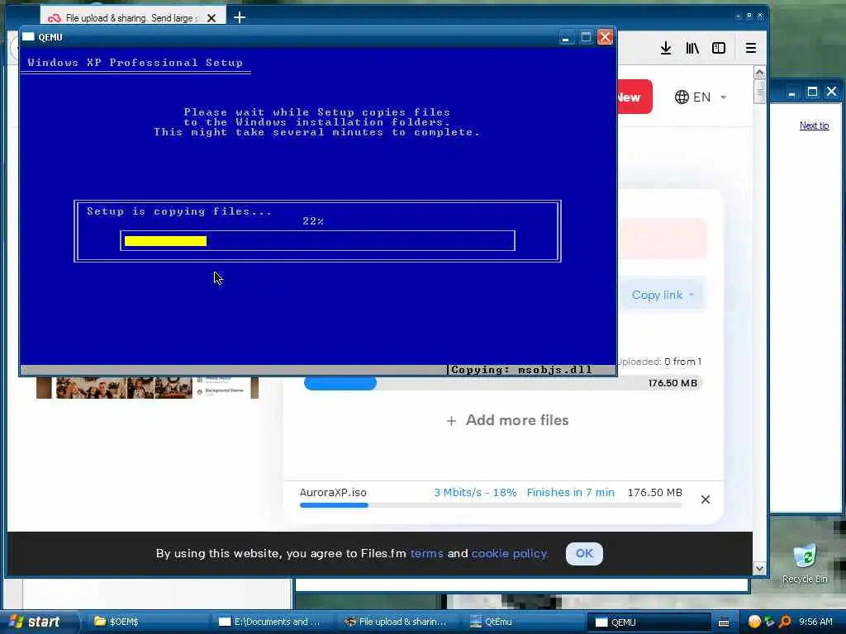Open a new browser tab with plus
Image resolution: width=846 pixels, height=634 pixels.
(240, 18)
